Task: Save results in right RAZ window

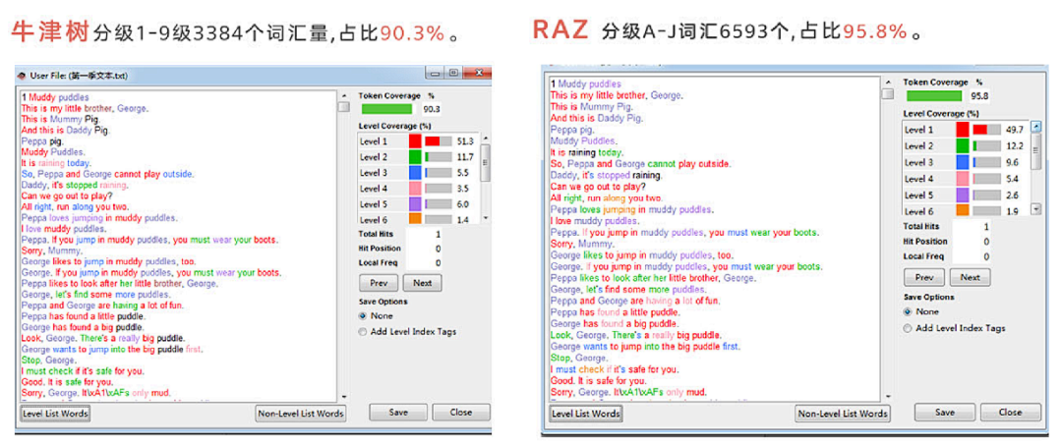Action: pos(944,412)
